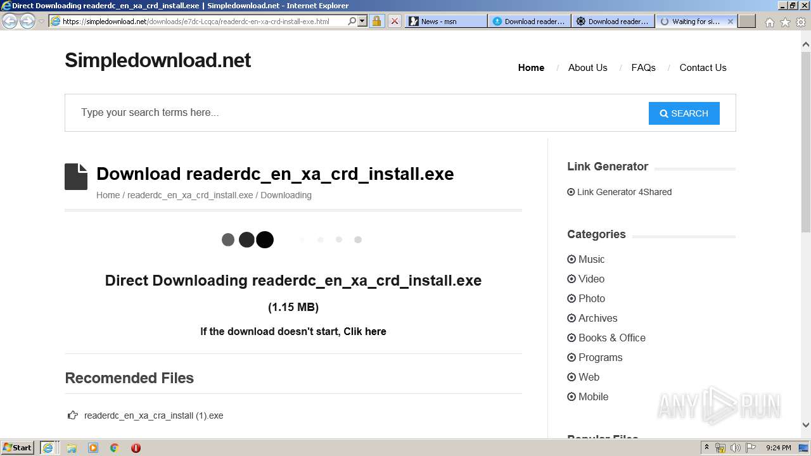Screen dimensions: 811x456
Task: Click the security lock icon
Action: pyautogui.click(x=376, y=21)
